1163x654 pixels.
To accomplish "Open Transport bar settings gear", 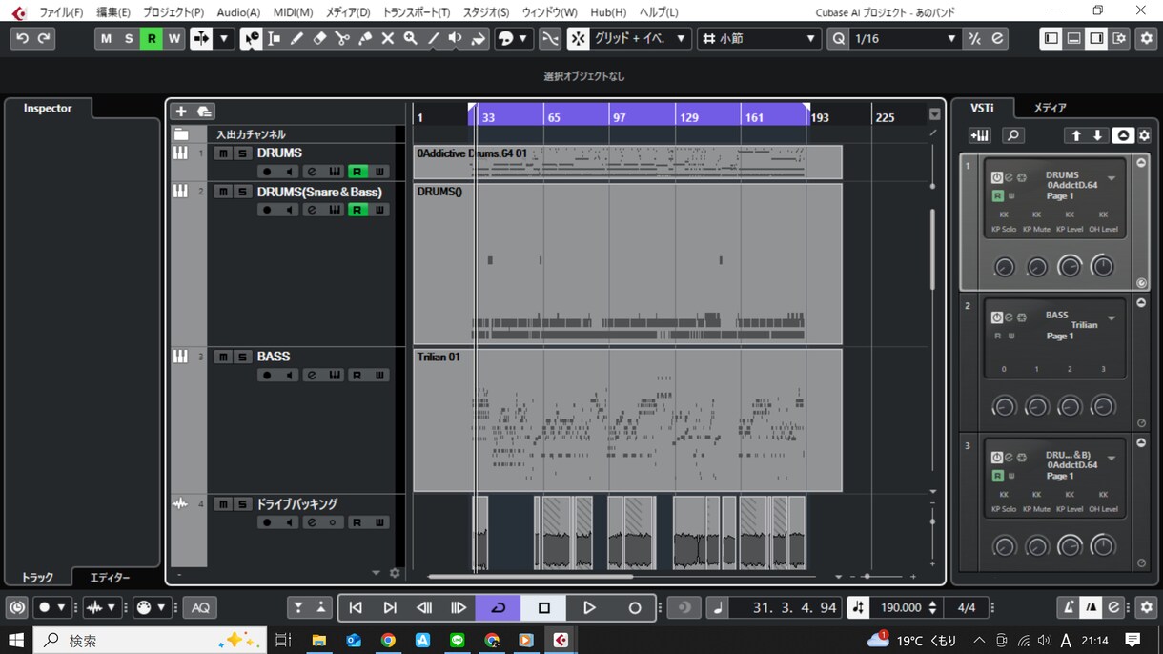I will click(x=1146, y=607).
